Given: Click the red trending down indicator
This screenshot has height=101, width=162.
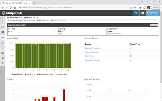Looking at the screenshot, I should coord(59,31).
